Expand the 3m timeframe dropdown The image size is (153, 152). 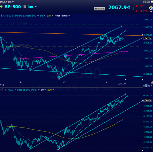click(32, 7)
